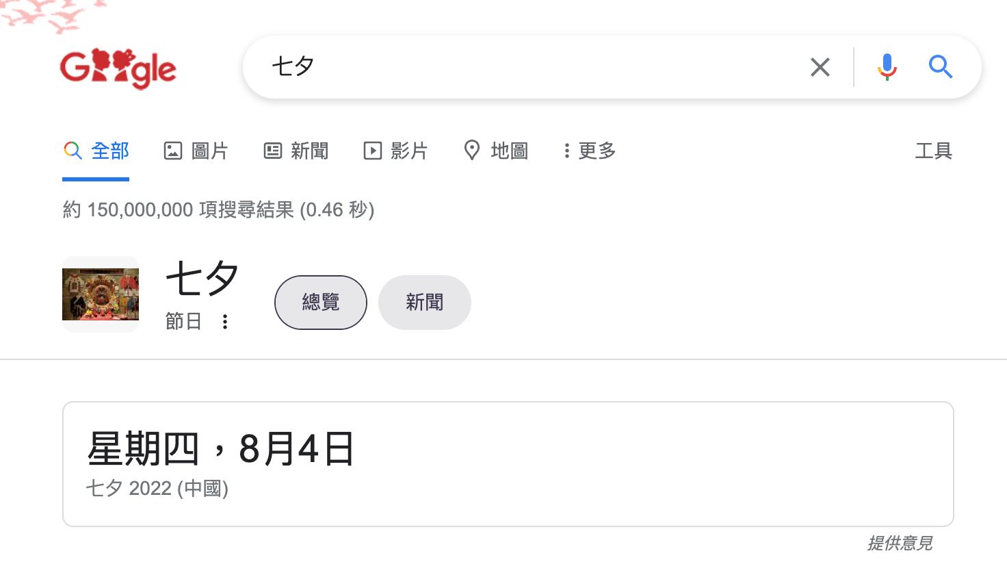
Task: Click the 新聞 newspaper icon
Action: click(273, 151)
